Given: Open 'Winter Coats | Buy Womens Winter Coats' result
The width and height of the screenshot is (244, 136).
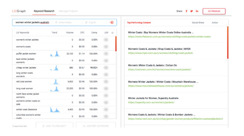Looking at the screenshot, I should (x=161, y=33).
